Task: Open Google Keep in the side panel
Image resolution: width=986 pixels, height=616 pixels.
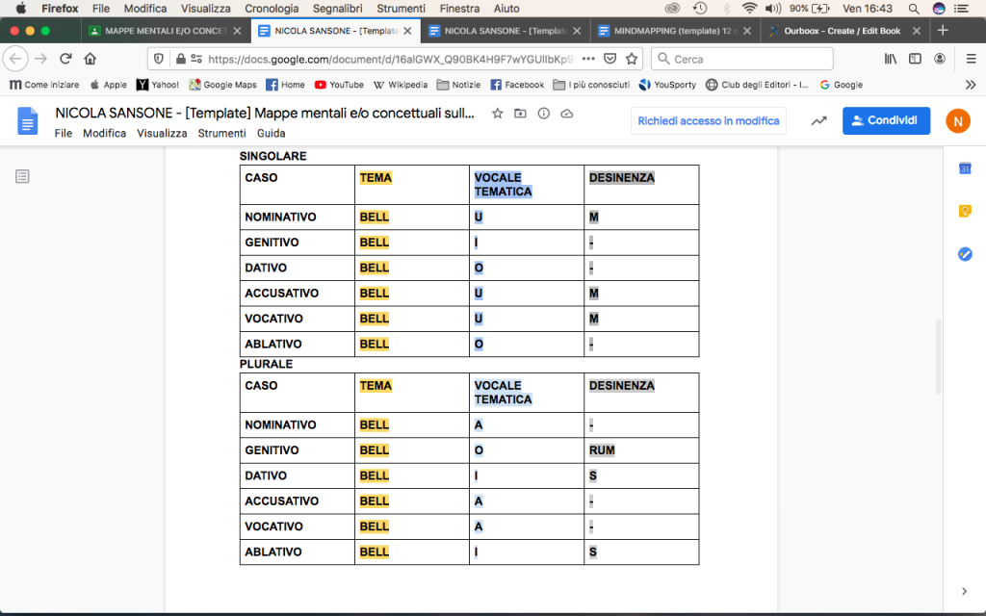Action: point(964,212)
